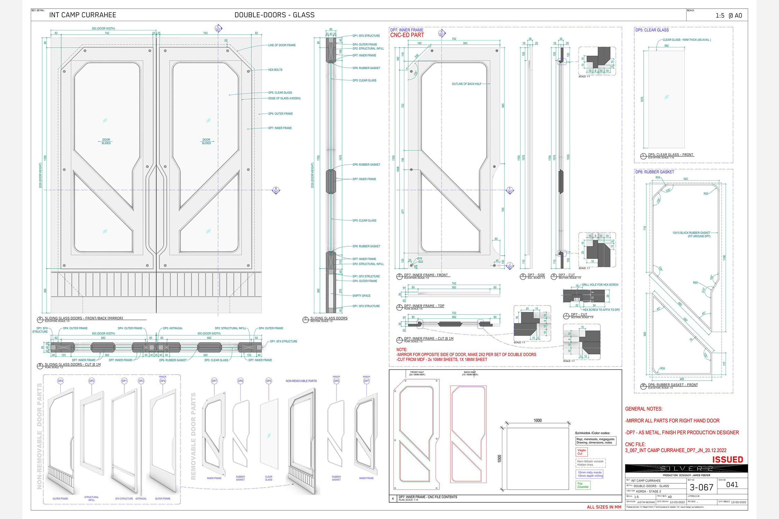The width and height of the screenshot is (779, 519).
Task: Select the F/041 section diamond beside the inner frame
Action: point(510,190)
